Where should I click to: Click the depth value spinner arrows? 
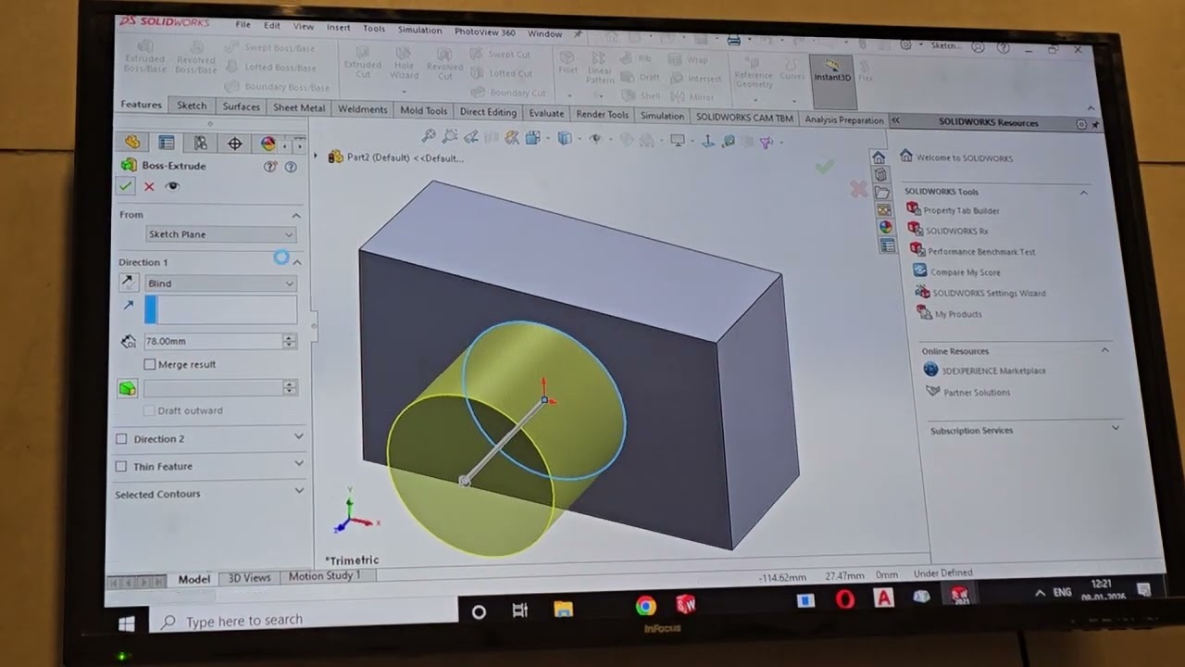[x=290, y=341]
